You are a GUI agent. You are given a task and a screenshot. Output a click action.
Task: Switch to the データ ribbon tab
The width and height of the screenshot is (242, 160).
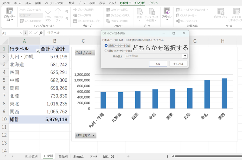(x=82, y=3)
